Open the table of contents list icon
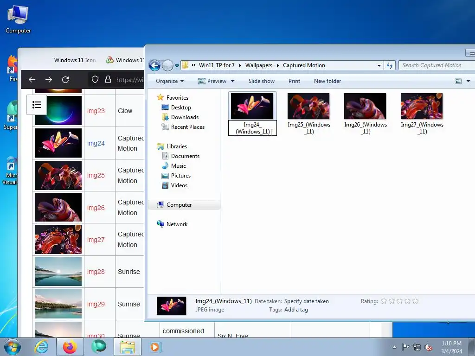This screenshot has width=475, height=356. [37, 105]
